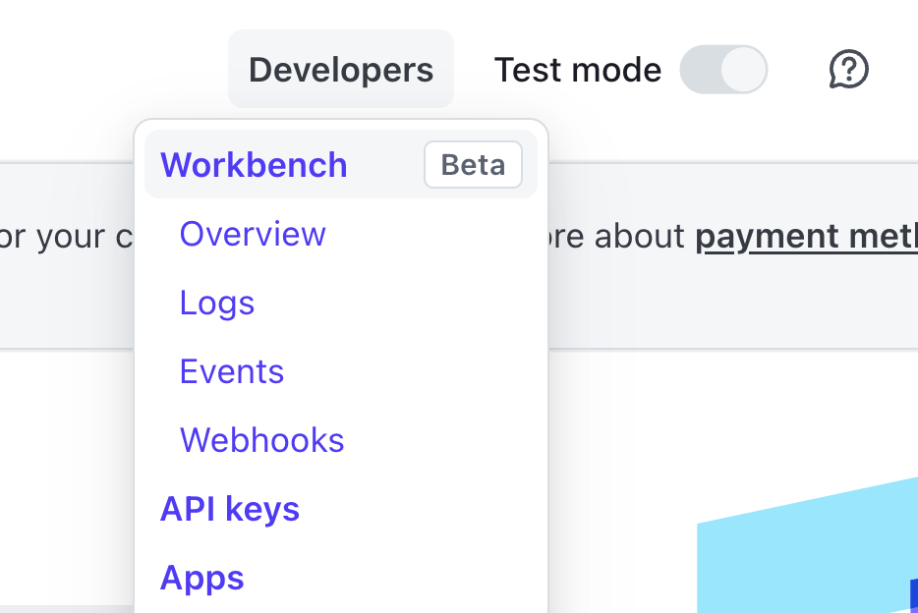Click the dark blue shape at illustration edge
This screenshot has height=613, width=918.
pos(913,595)
